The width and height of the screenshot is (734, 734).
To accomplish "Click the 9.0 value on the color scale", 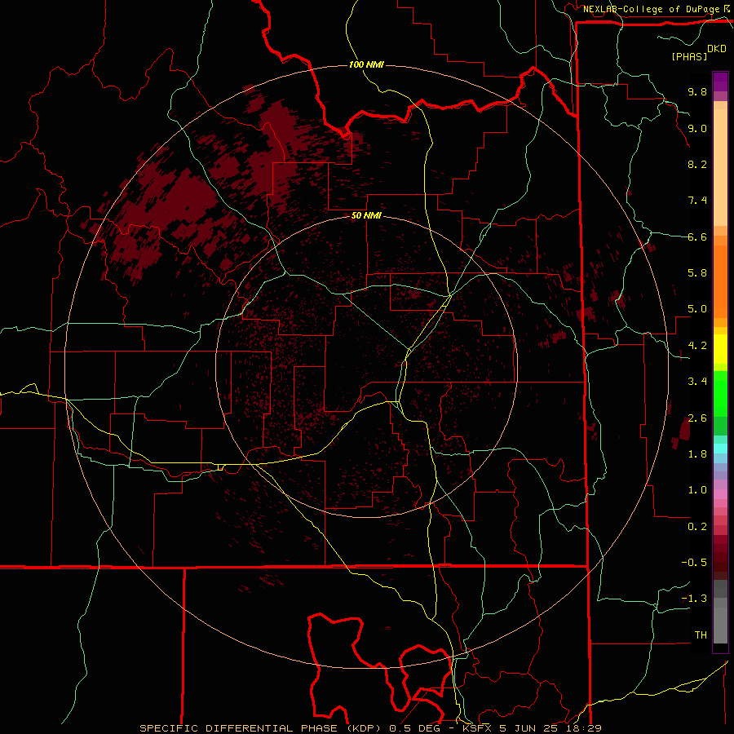I will click(697, 129).
